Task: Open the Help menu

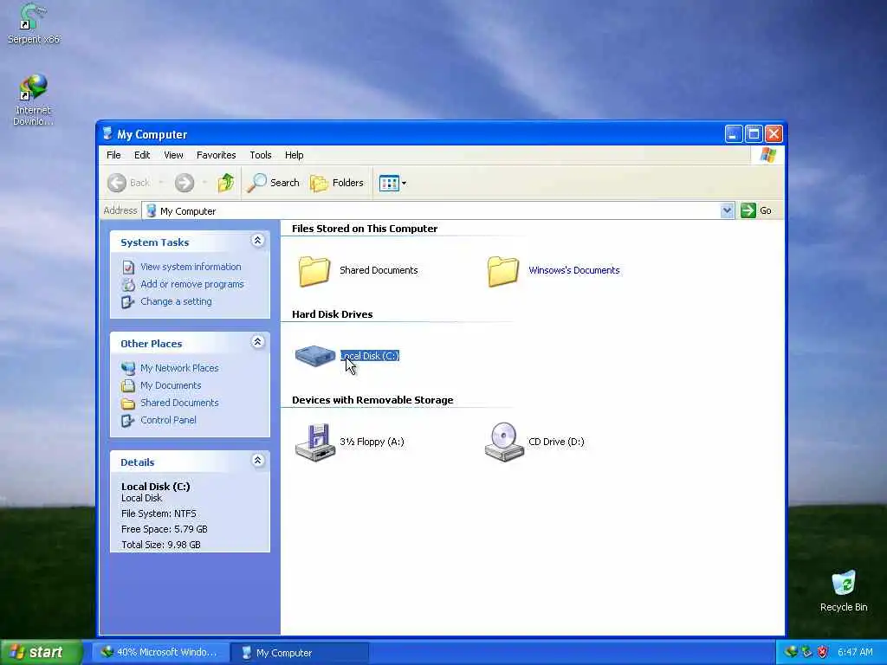Action: [295, 155]
